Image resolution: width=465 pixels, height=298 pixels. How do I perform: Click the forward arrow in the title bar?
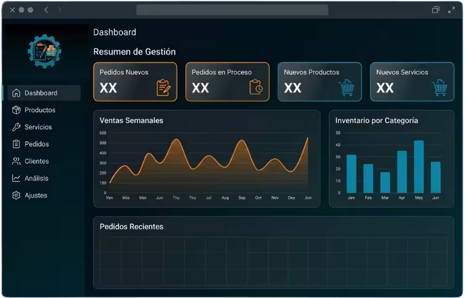60,10
